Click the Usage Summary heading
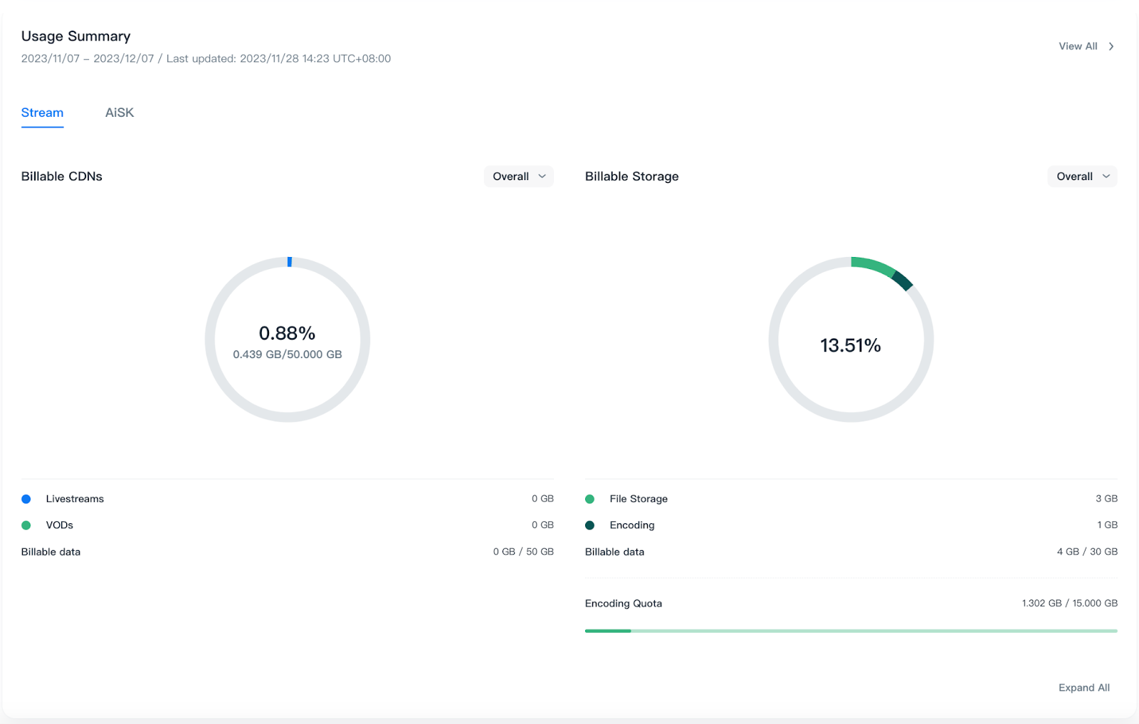The image size is (1139, 724). coord(76,36)
